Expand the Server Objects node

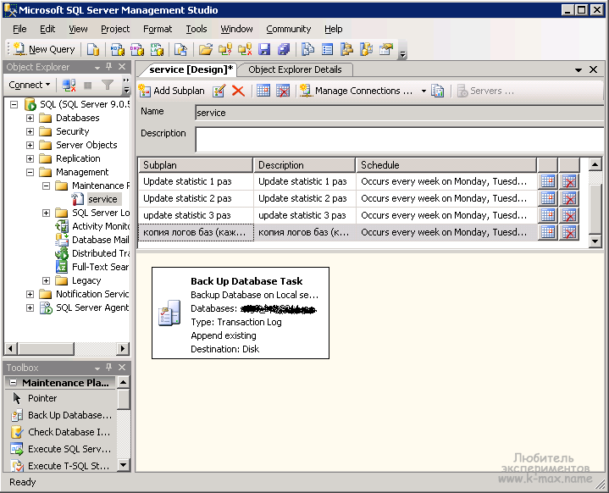coord(30,146)
